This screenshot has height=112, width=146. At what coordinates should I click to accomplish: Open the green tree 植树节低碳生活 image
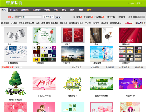coord(15,83)
